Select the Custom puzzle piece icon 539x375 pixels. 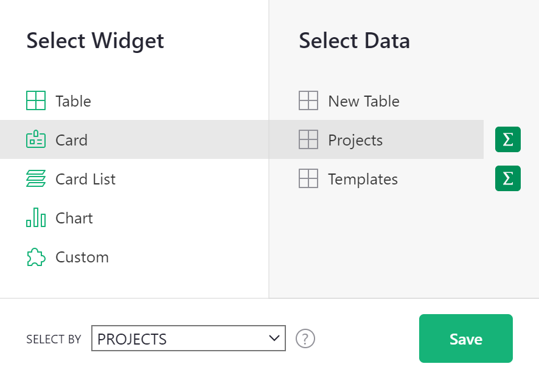click(36, 257)
